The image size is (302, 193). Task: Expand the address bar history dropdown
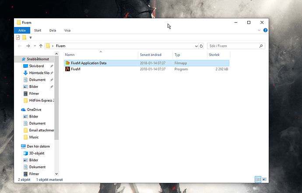[196, 46]
